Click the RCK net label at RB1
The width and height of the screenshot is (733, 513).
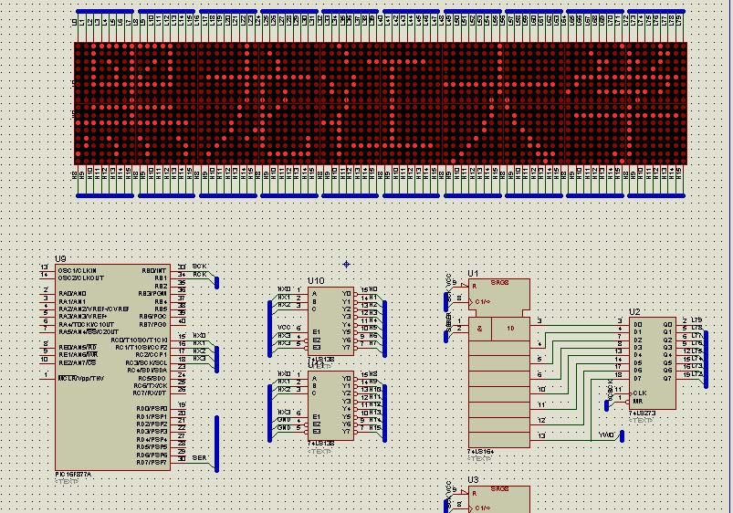[198, 275]
